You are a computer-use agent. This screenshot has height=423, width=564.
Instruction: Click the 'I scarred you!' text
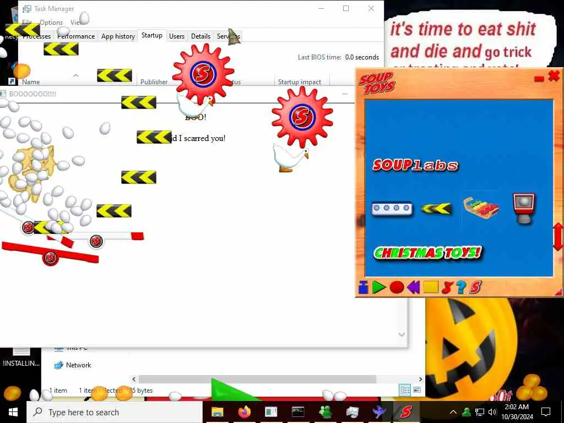click(x=202, y=138)
